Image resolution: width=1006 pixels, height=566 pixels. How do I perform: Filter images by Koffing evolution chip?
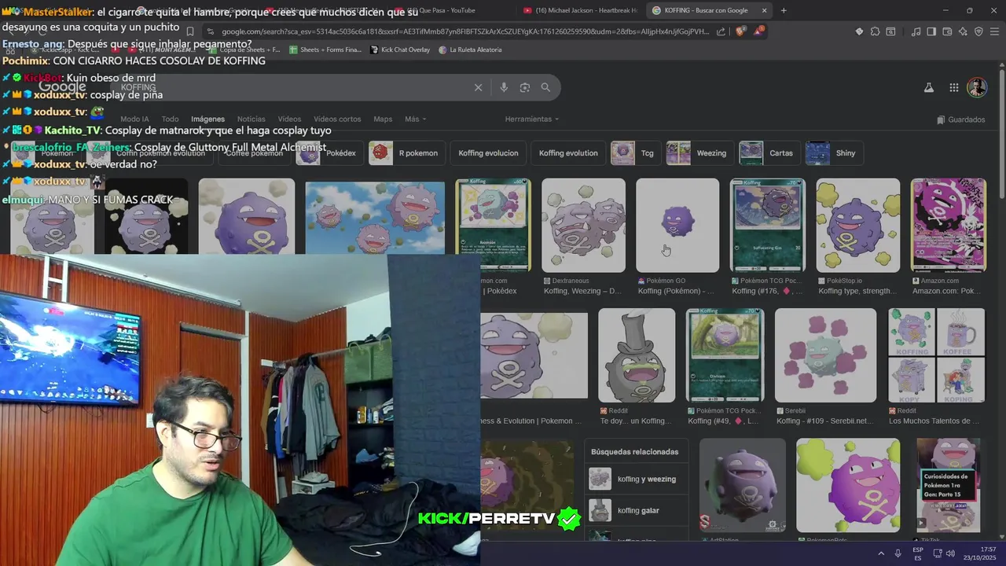pyautogui.click(x=568, y=153)
